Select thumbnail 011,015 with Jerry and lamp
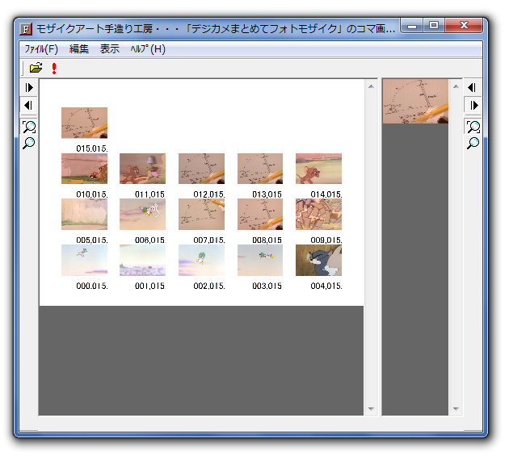 click(x=142, y=169)
